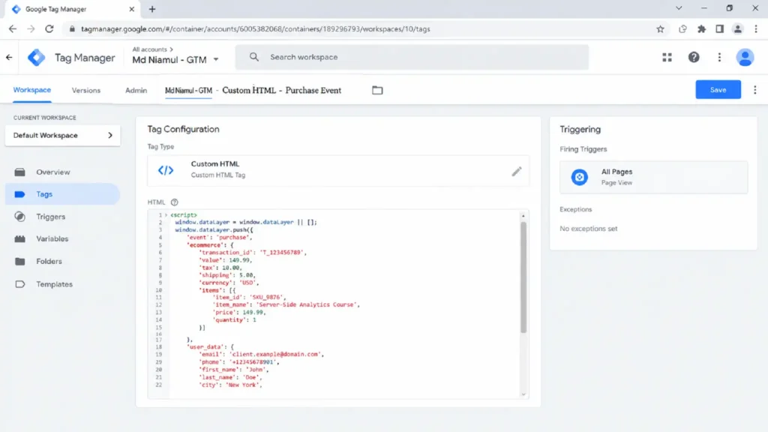This screenshot has width=768, height=432.
Task: Switch to the Admin tab
Action: point(136,90)
